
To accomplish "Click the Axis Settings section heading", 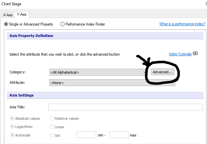I will tap(22, 95).
